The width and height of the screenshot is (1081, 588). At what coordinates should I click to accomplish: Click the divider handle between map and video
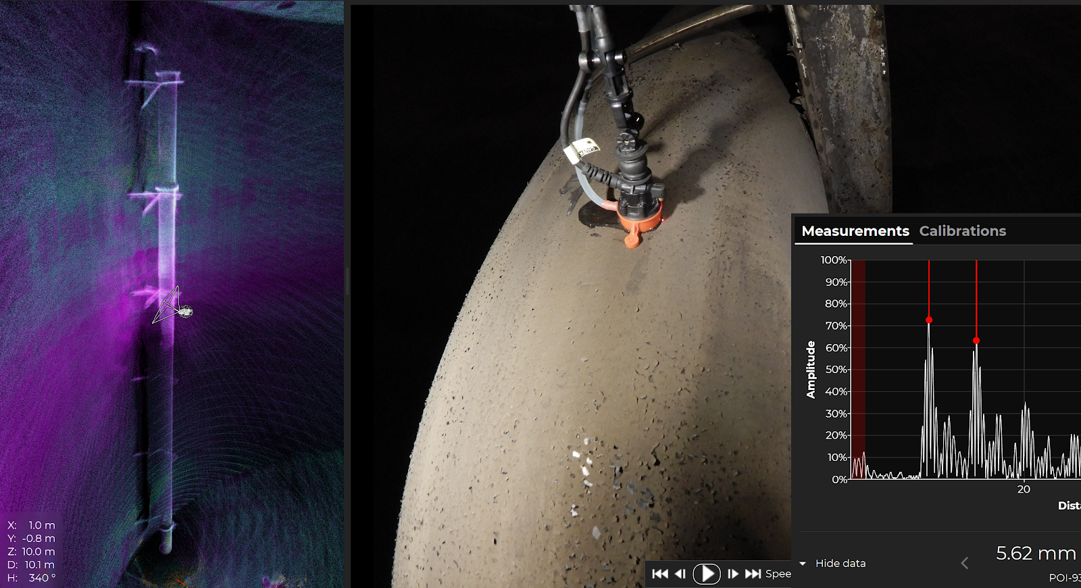[x=347, y=280]
